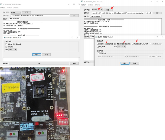Click 'LVD: Disable' info line in V2.23.9
165x140 pixels.
coord(89,35)
